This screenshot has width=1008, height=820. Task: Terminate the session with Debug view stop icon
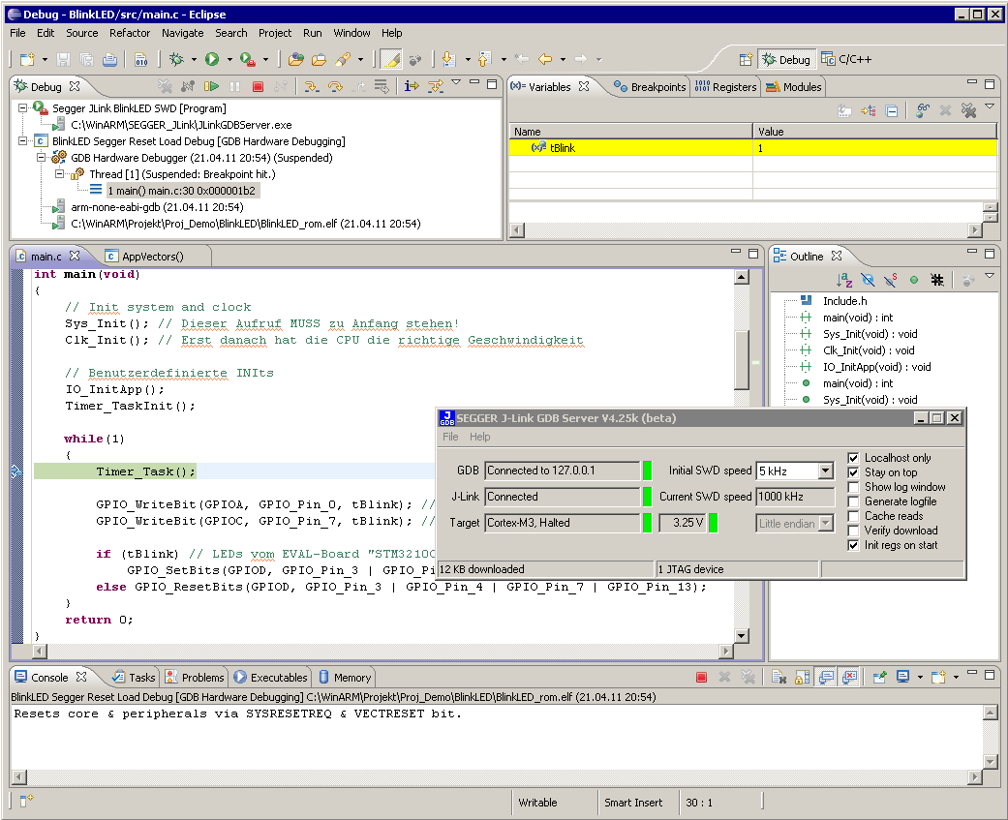(x=258, y=86)
